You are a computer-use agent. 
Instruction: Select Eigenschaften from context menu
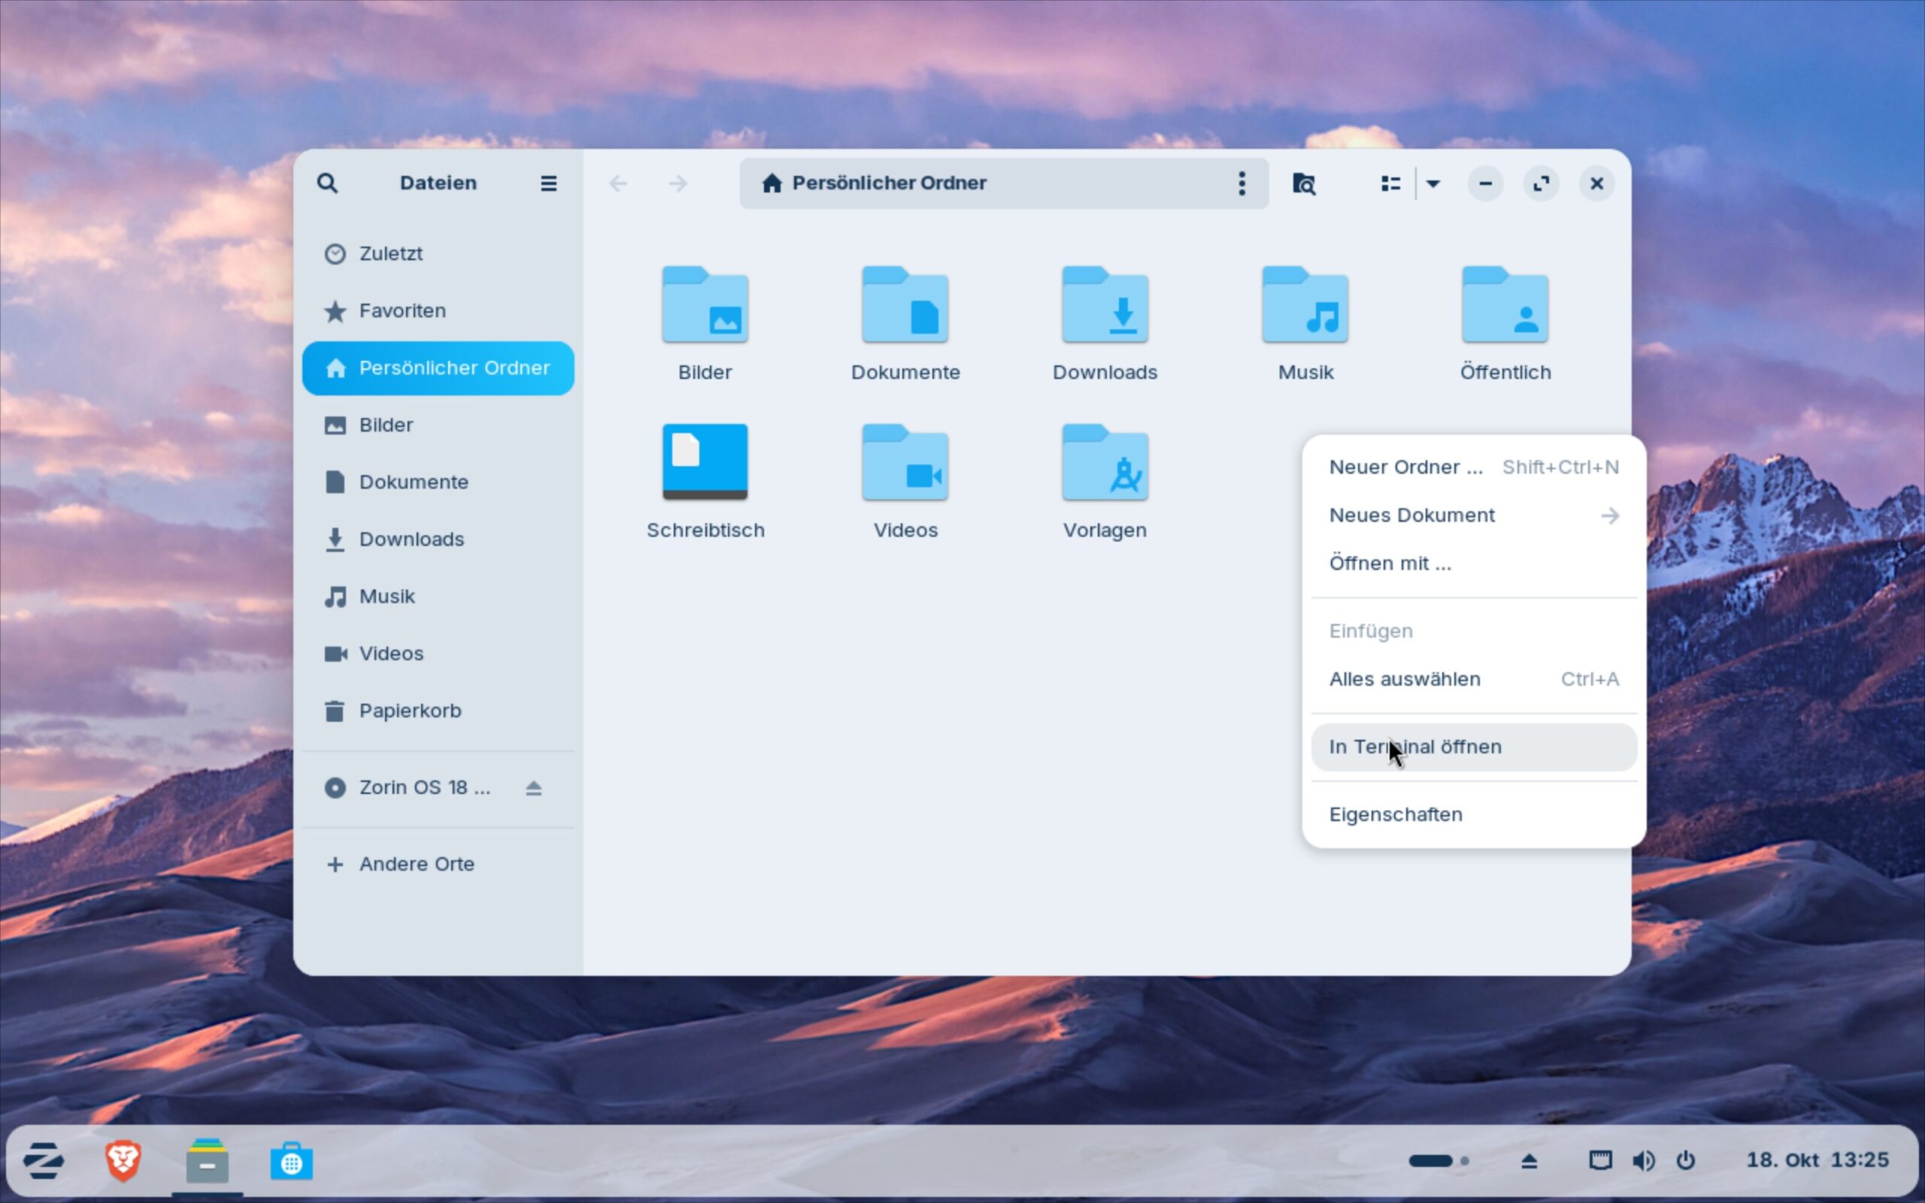[x=1395, y=814]
